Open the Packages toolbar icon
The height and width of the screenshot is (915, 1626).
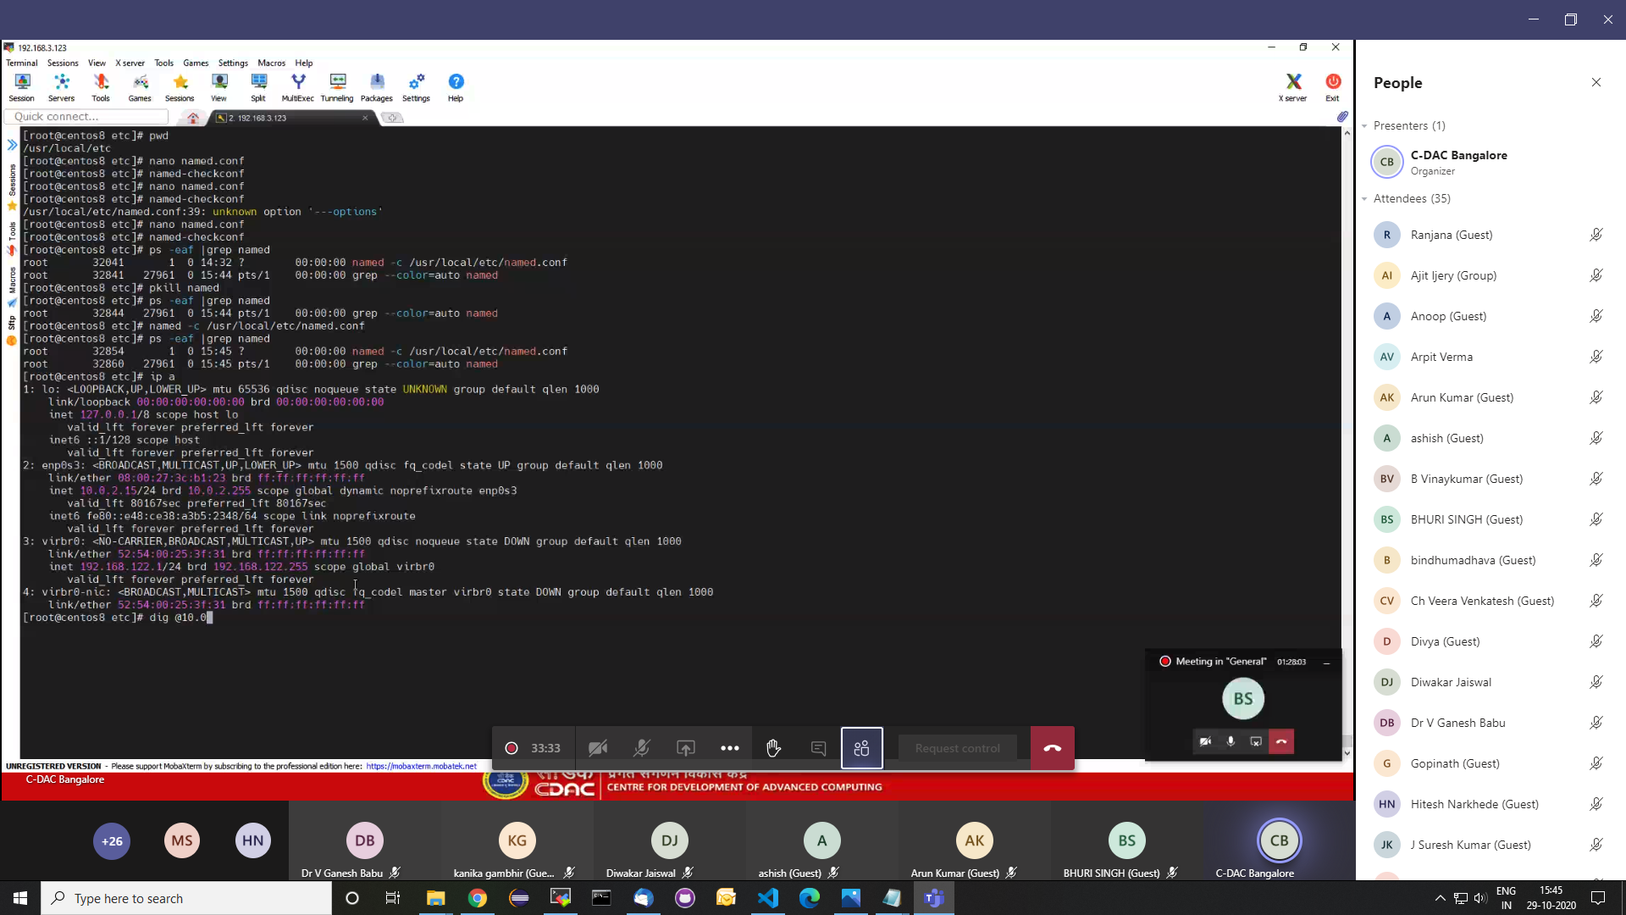tap(376, 87)
